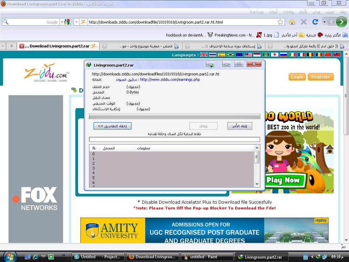Show hidden system tray icons
This screenshot has height=262, width=349.
[312, 257]
